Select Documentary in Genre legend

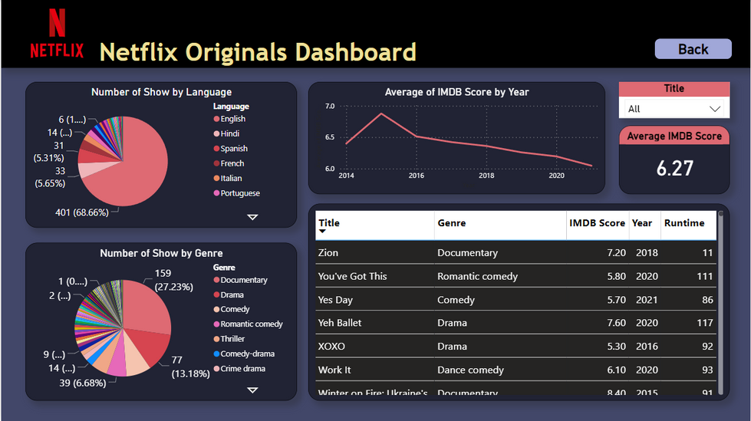240,280
